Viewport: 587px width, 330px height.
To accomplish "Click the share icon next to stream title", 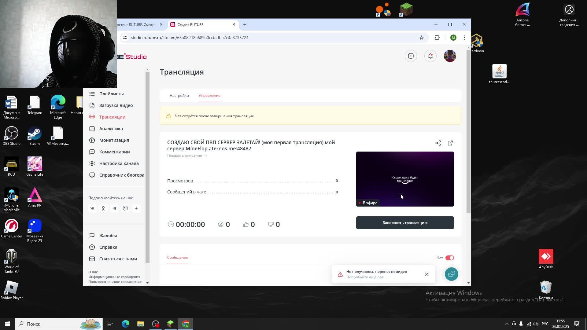I will tap(438, 143).
